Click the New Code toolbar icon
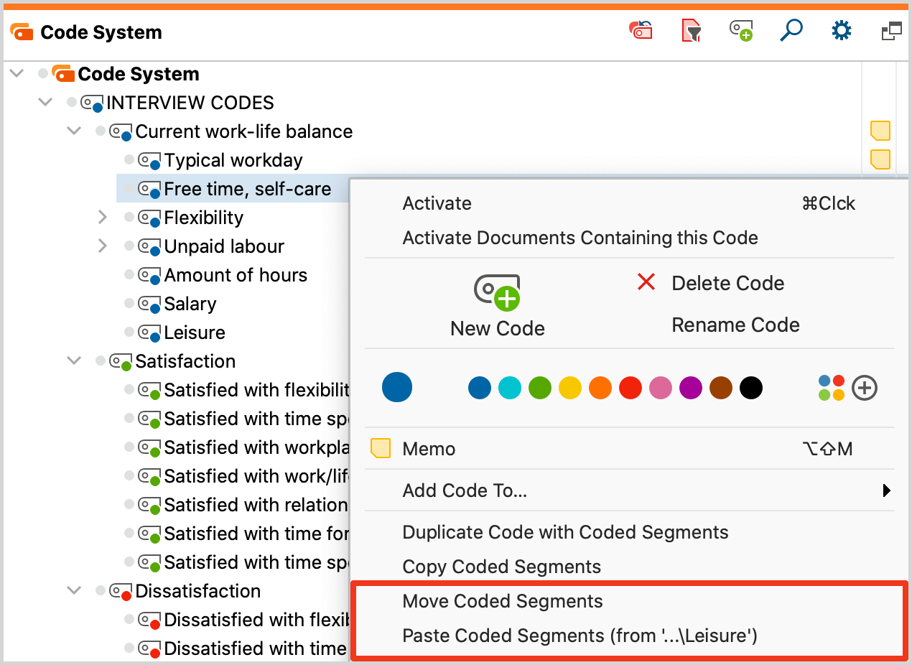Screen dimensions: 912x665 coord(740,30)
